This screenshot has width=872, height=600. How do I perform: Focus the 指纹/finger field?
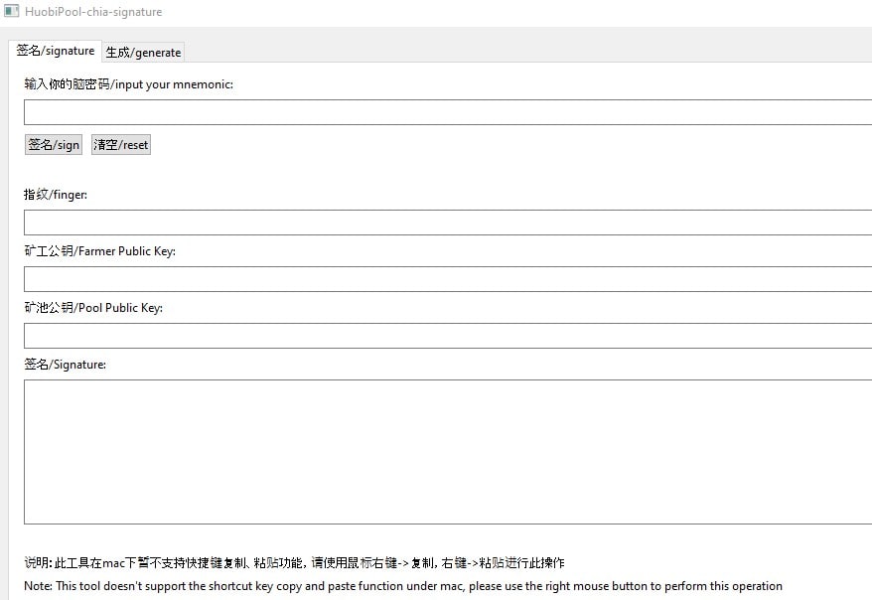pos(448,223)
